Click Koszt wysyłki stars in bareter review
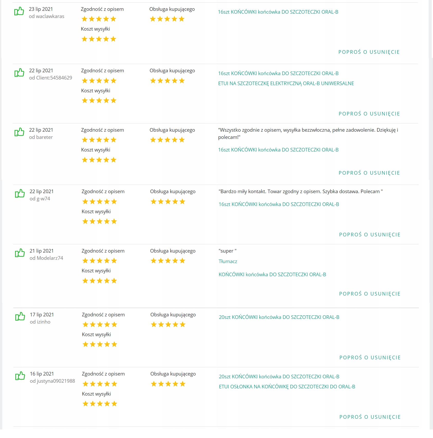433x438 pixels. (99, 160)
